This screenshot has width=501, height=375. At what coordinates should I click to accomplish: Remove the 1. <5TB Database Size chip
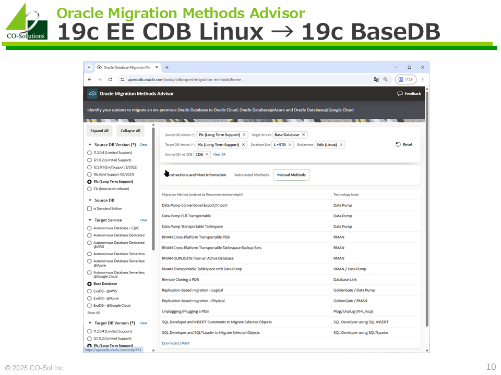[x=290, y=144]
